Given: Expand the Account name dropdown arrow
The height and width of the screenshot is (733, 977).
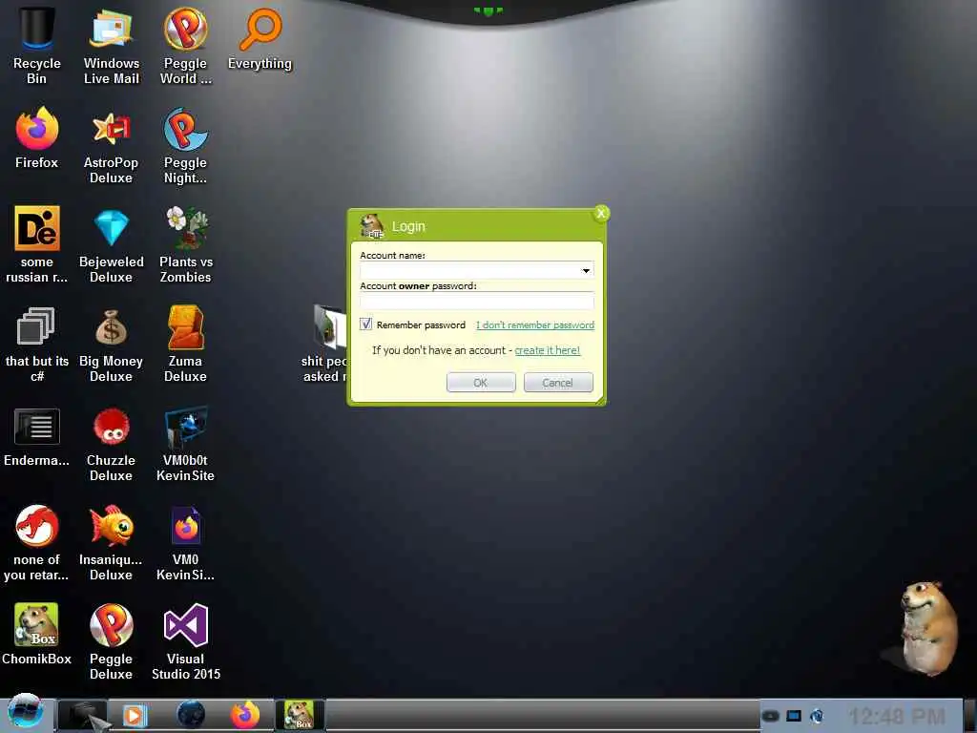Looking at the screenshot, I should click(x=586, y=270).
